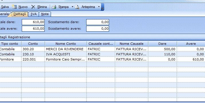The height and width of the screenshot is (103, 205).
Task: Click FATRIC in the IVA ACQUISTI row
Action: (x=101, y=54)
